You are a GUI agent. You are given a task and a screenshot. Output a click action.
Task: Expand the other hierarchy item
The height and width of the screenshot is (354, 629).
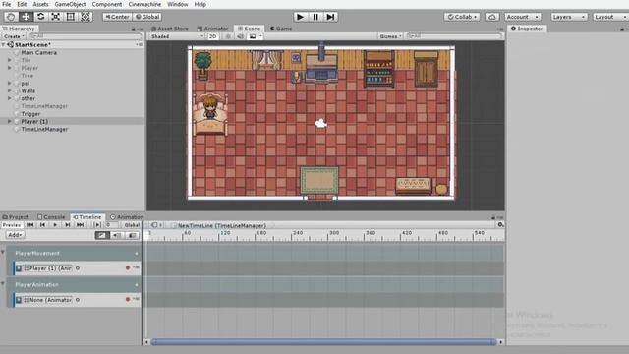[10, 98]
